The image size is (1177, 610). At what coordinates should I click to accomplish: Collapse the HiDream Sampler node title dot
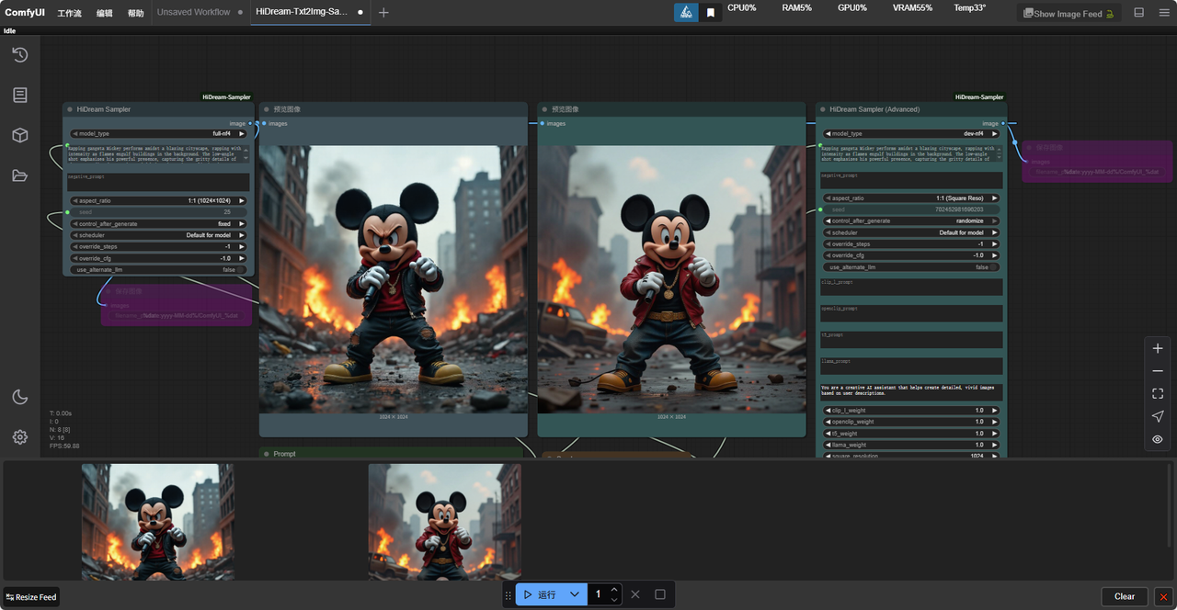coord(70,109)
